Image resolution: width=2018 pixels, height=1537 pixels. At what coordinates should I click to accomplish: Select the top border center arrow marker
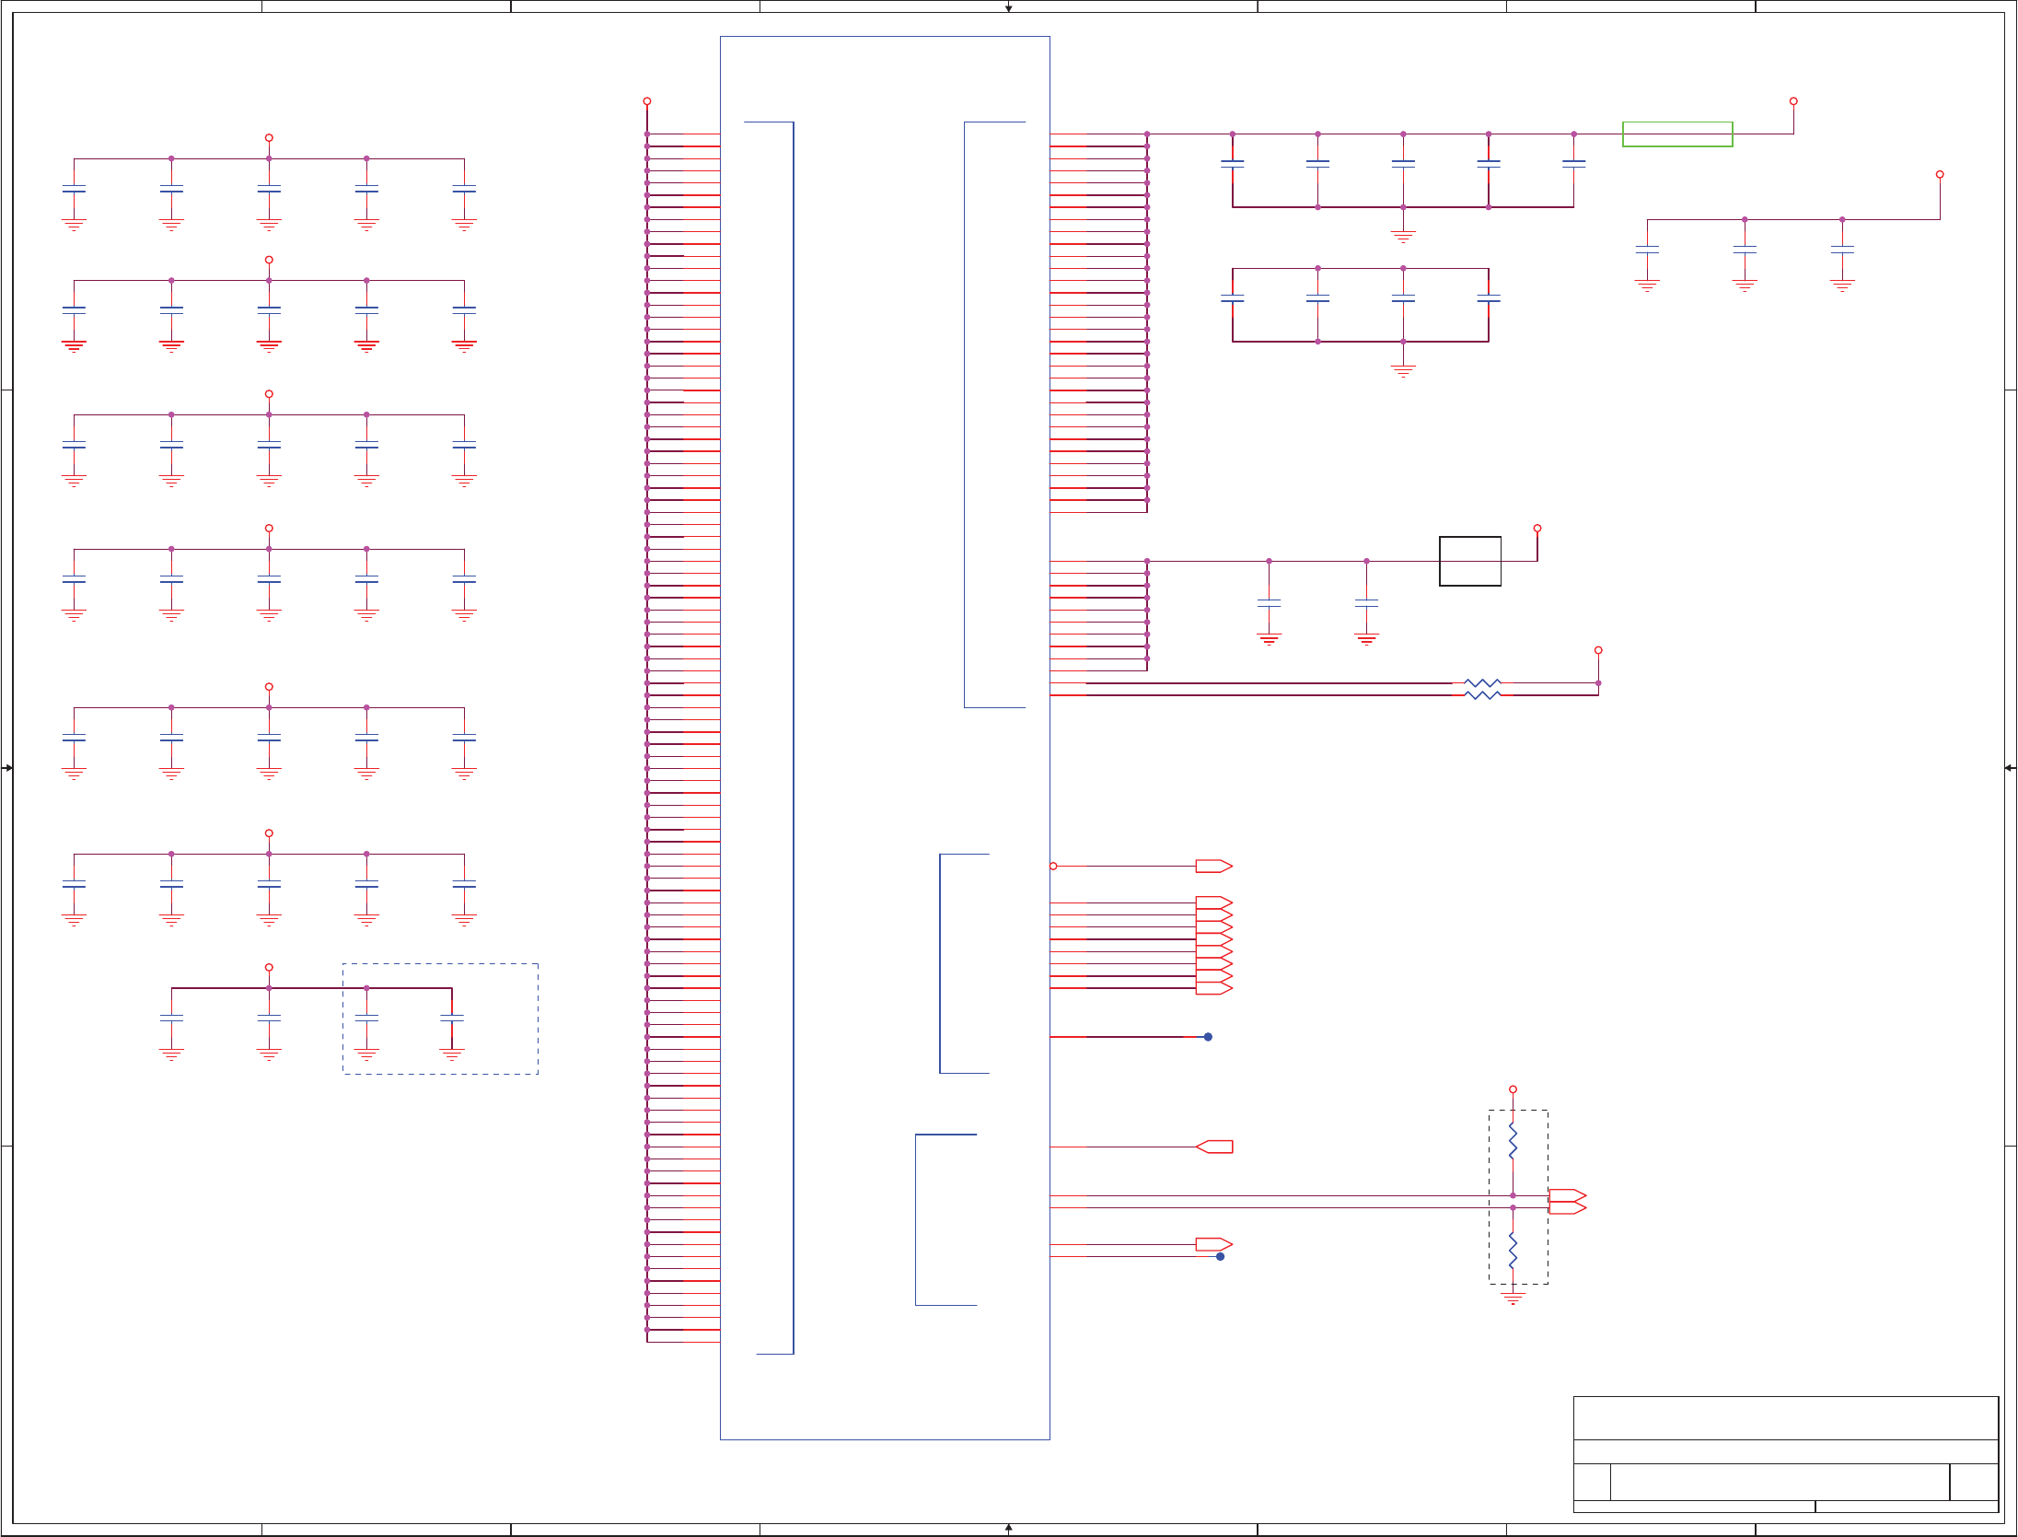pyautogui.click(x=1009, y=7)
